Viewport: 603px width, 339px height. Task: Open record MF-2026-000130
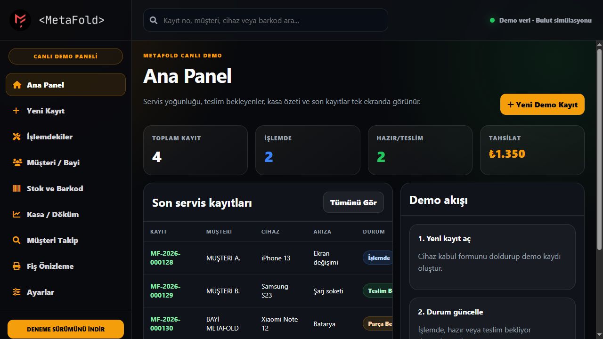tap(165, 323)
